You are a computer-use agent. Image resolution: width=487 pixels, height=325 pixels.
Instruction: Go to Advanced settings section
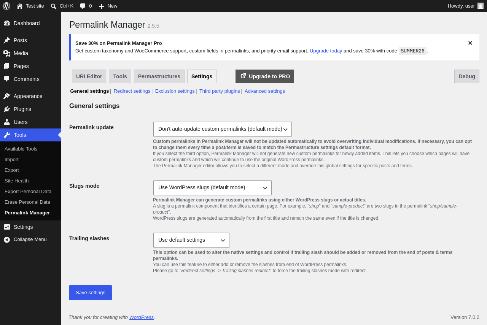pos(265,91)
